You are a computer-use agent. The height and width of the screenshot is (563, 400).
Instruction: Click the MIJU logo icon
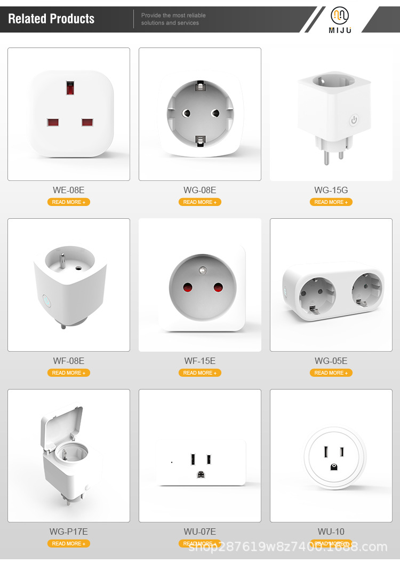click(339, 15)
